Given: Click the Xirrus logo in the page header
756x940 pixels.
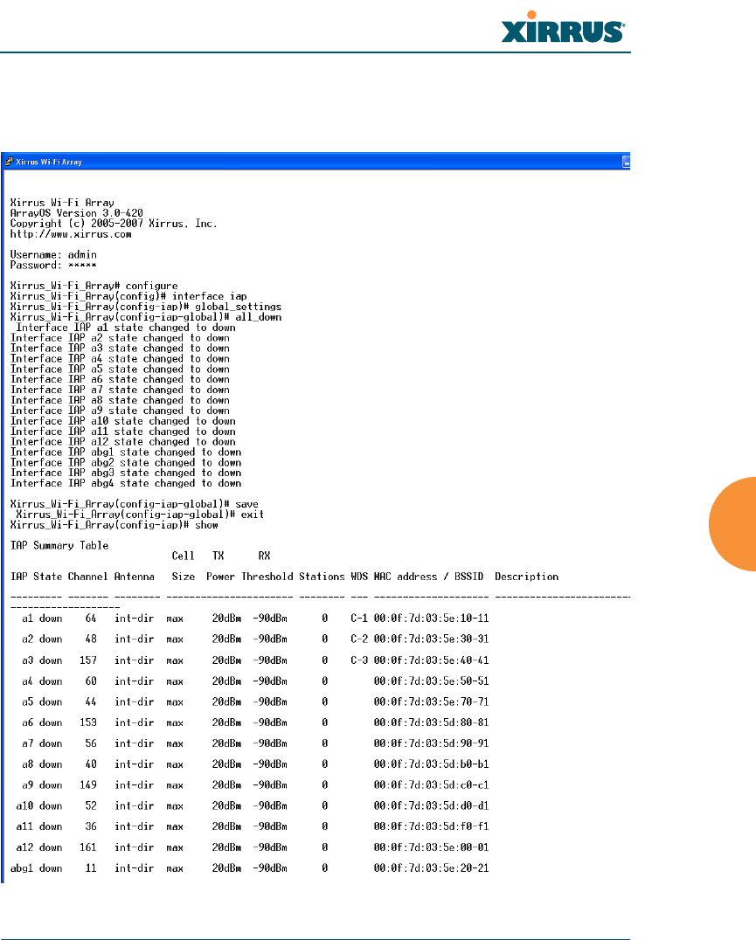Looking at the screenshot, I should 563,28.
